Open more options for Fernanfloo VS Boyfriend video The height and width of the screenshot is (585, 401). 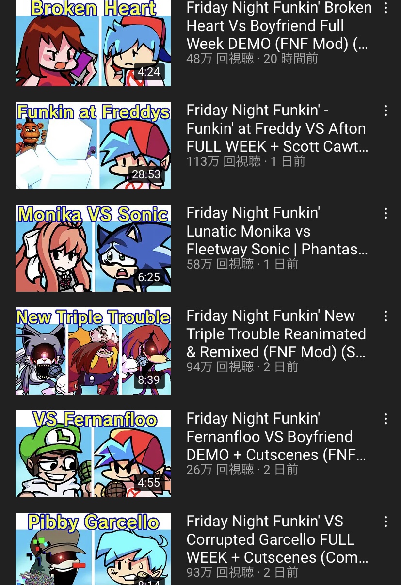[386, 419]
